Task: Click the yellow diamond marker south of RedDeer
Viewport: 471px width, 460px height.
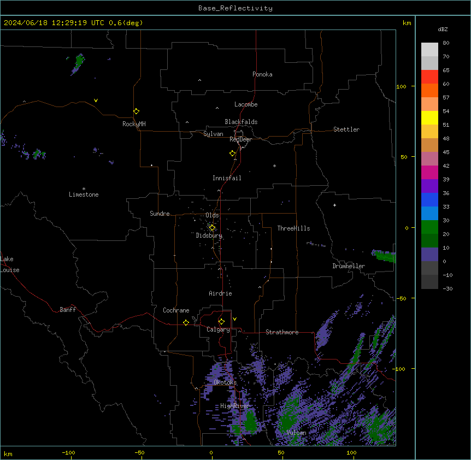Action: (x=232, y=153)
